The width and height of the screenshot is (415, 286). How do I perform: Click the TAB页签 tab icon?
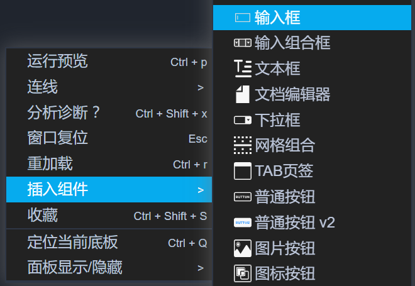242,171
